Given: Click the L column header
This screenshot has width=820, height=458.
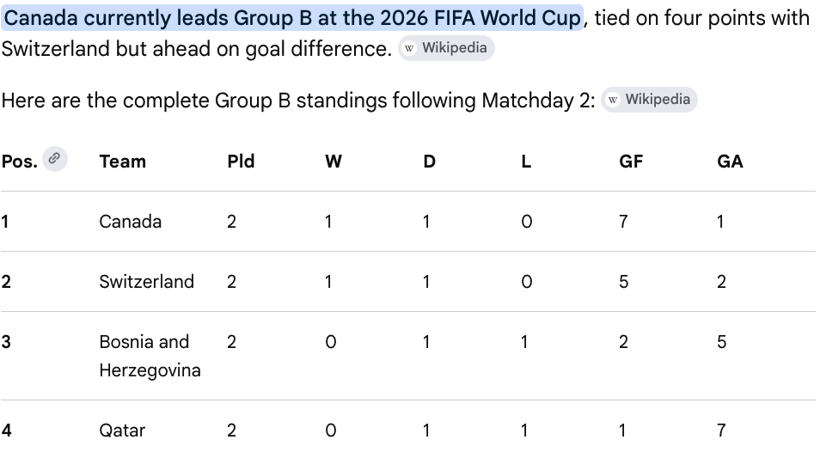Looking at the screenshot, I should pos(526,162).
